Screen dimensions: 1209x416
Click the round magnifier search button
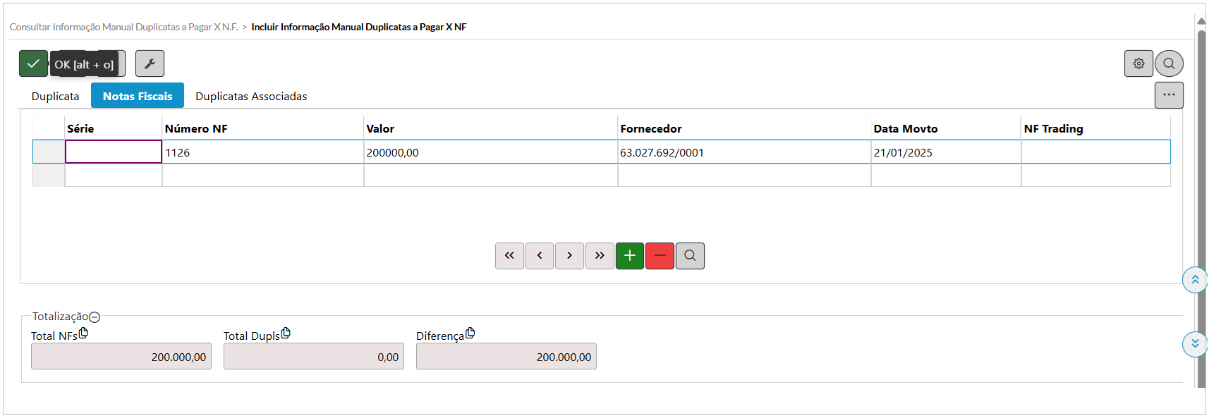click(x=1169, y=63)
